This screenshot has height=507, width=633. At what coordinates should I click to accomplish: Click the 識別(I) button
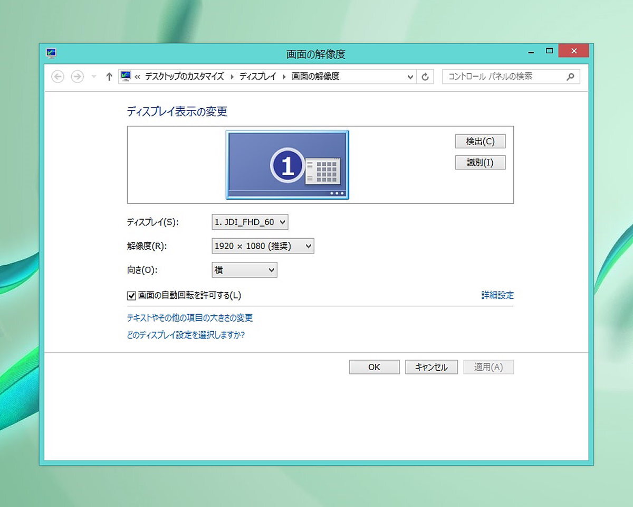click(480, 163)
